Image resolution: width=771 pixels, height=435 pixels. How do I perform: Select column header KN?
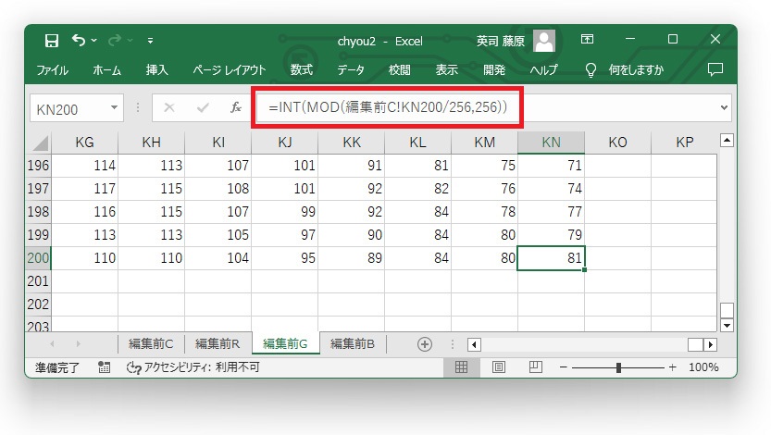pyautogui.click(x=552, y=143)
